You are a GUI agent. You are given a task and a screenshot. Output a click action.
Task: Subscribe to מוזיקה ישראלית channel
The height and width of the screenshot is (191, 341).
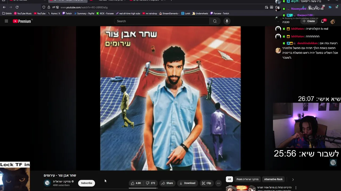click(x=87, y=183)
